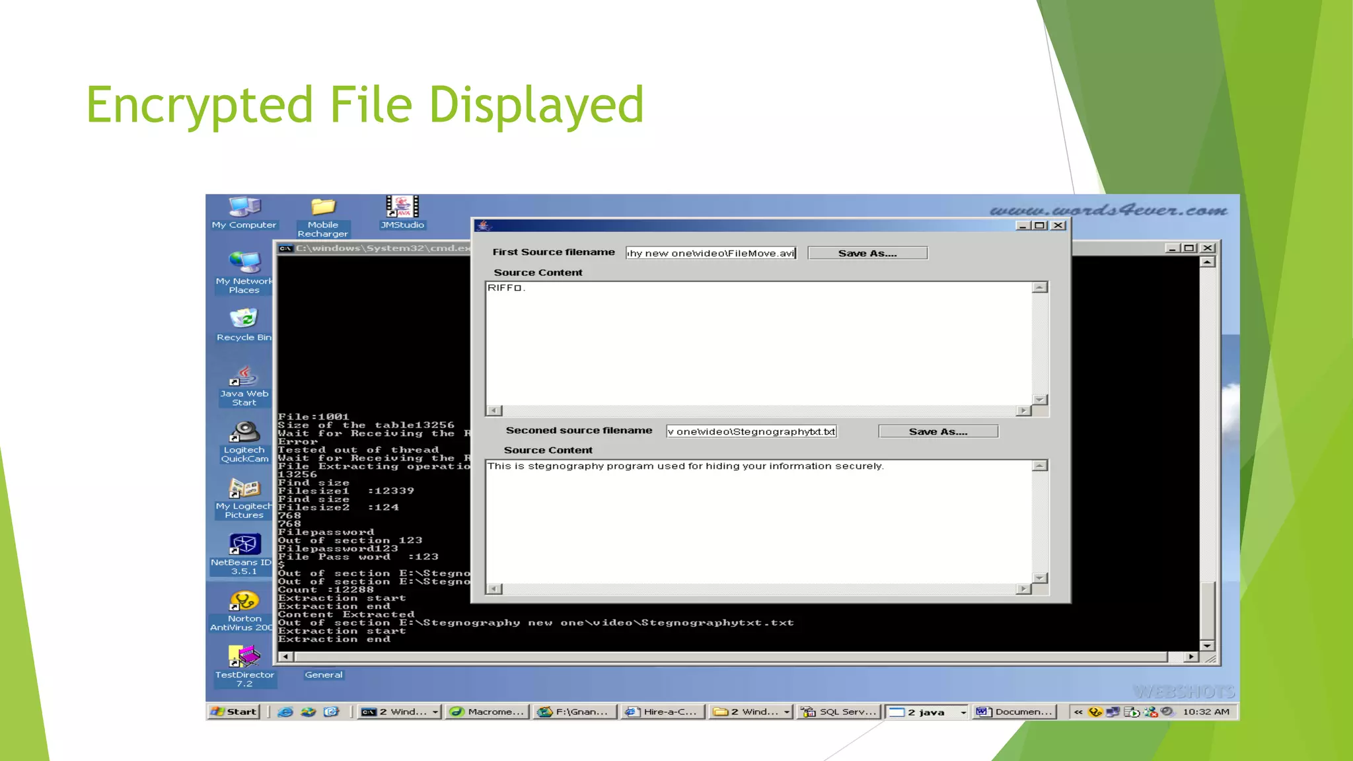
Task: Click the network computers tray icon
Action: (1113, 711)
